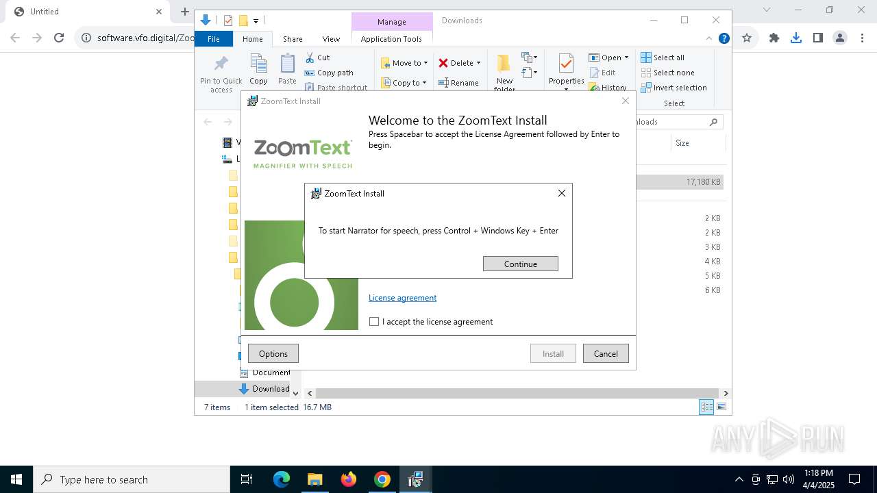The width and height of the screenshot is (877, 493).
Task: Open installer Options
Action: [273, 353]
